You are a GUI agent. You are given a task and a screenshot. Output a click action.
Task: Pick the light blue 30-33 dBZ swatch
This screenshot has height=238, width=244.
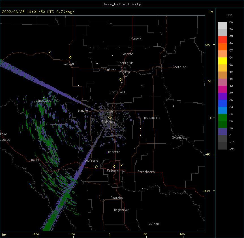click(x=222, y=110)
